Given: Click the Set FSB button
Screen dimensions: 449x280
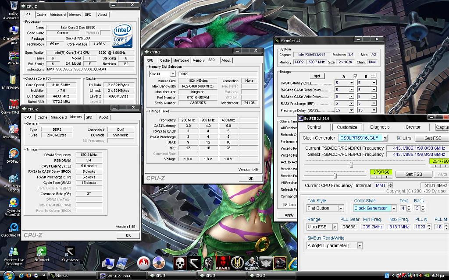Looking at the screenshot, I should pos(414,174).
